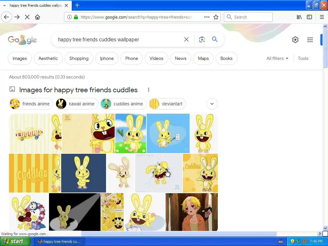Open the Library icon in toolbar
The height and width of the screenshot is (246, 328).
coord(299,17)
